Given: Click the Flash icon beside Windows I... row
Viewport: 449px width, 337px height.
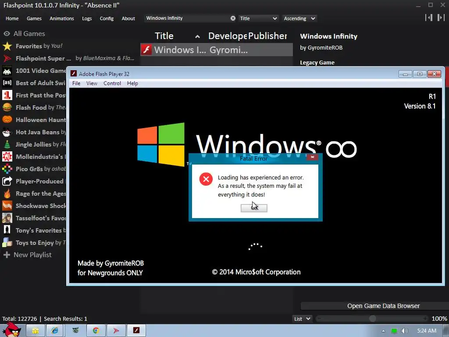Looking at the screenshot, I should pyautogui.click(x=146, y=50).
